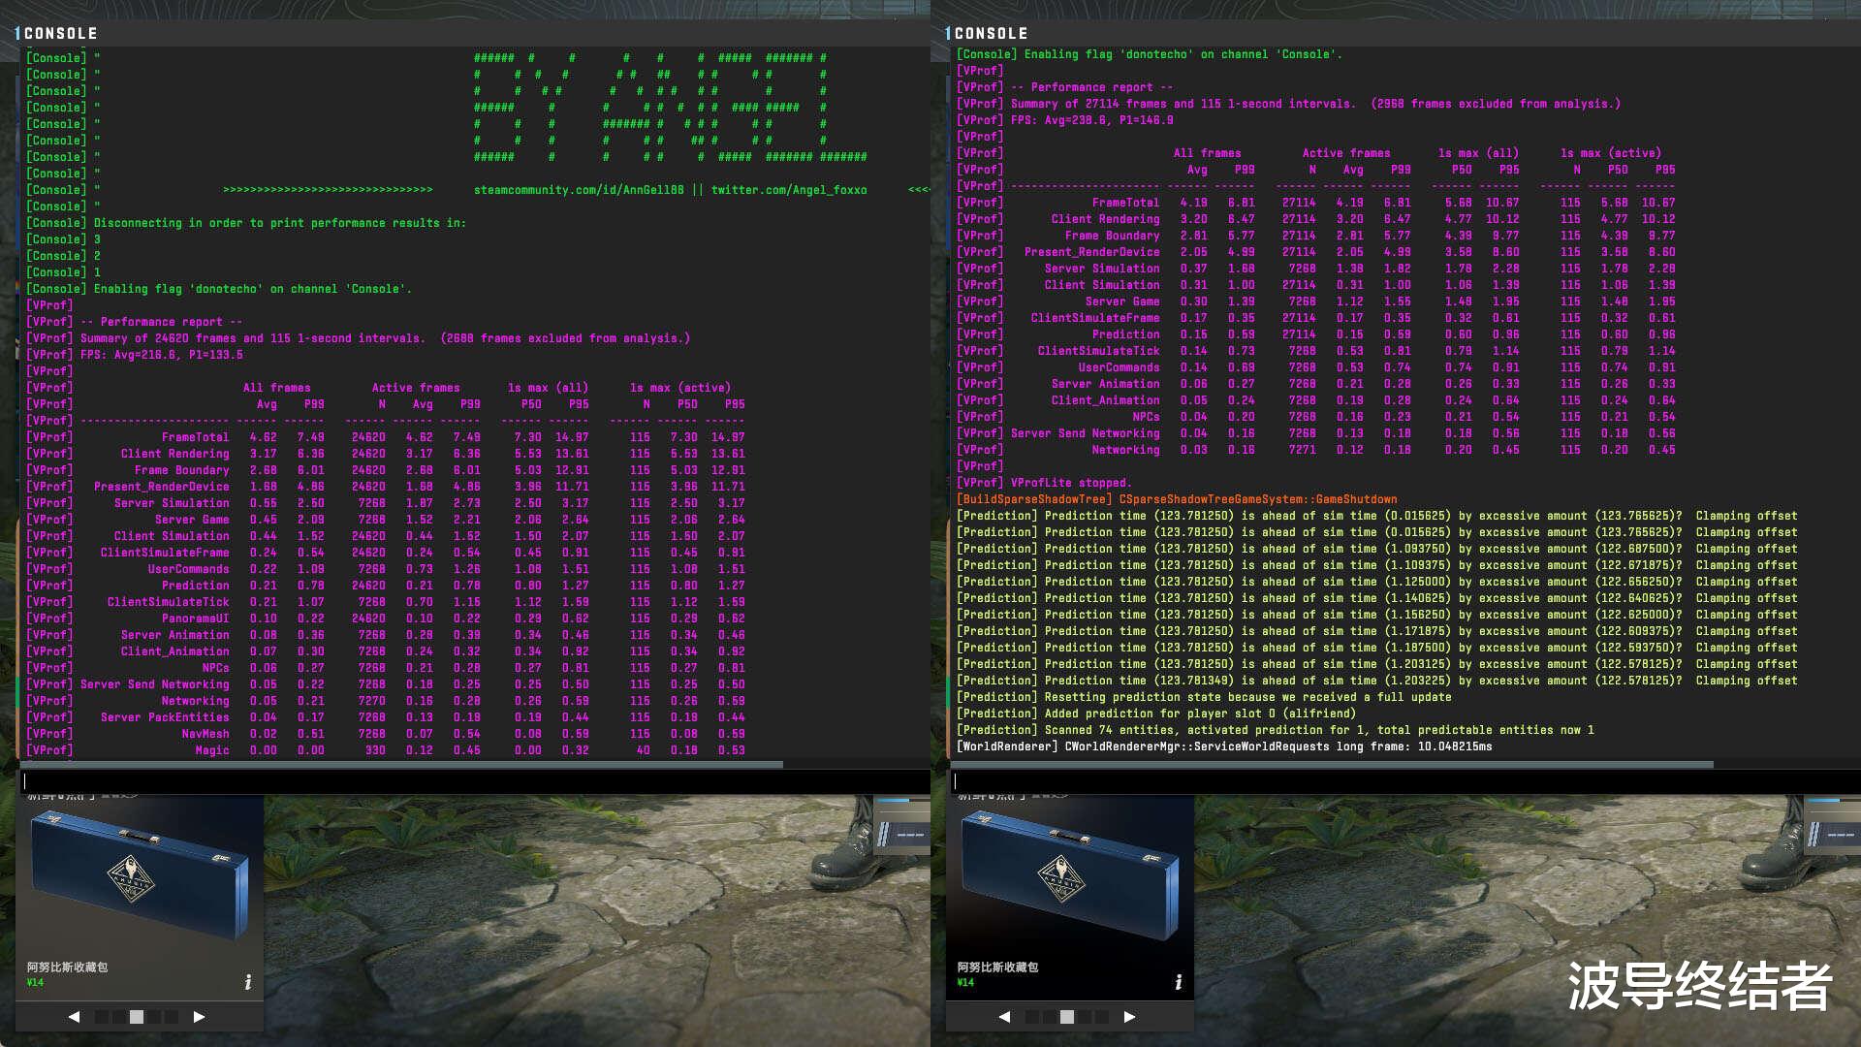The height and width of the screenshot is (1047, 1861).
Task: Select first page dot in left carousel
Action: click(102, 1017)
